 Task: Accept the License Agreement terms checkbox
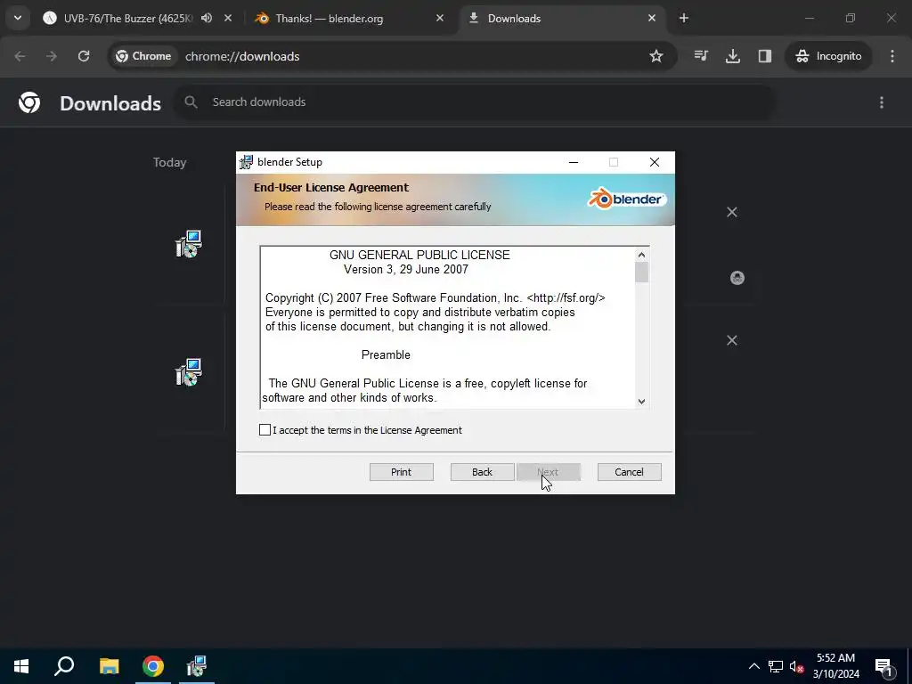[x=265, y=430]
